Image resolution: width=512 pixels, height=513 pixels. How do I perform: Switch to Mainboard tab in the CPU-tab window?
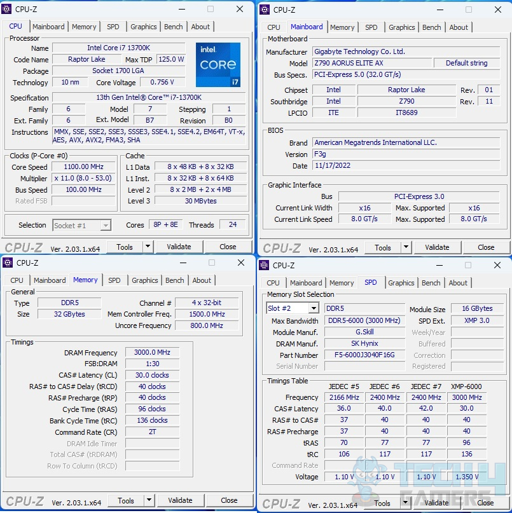tap(48, 27)
